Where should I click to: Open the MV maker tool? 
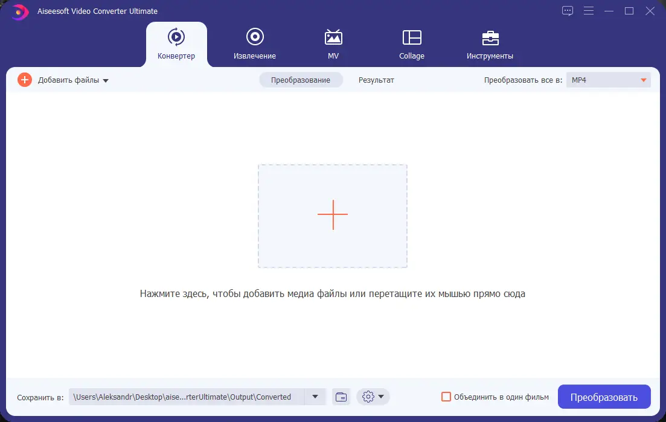pos(333,42)
